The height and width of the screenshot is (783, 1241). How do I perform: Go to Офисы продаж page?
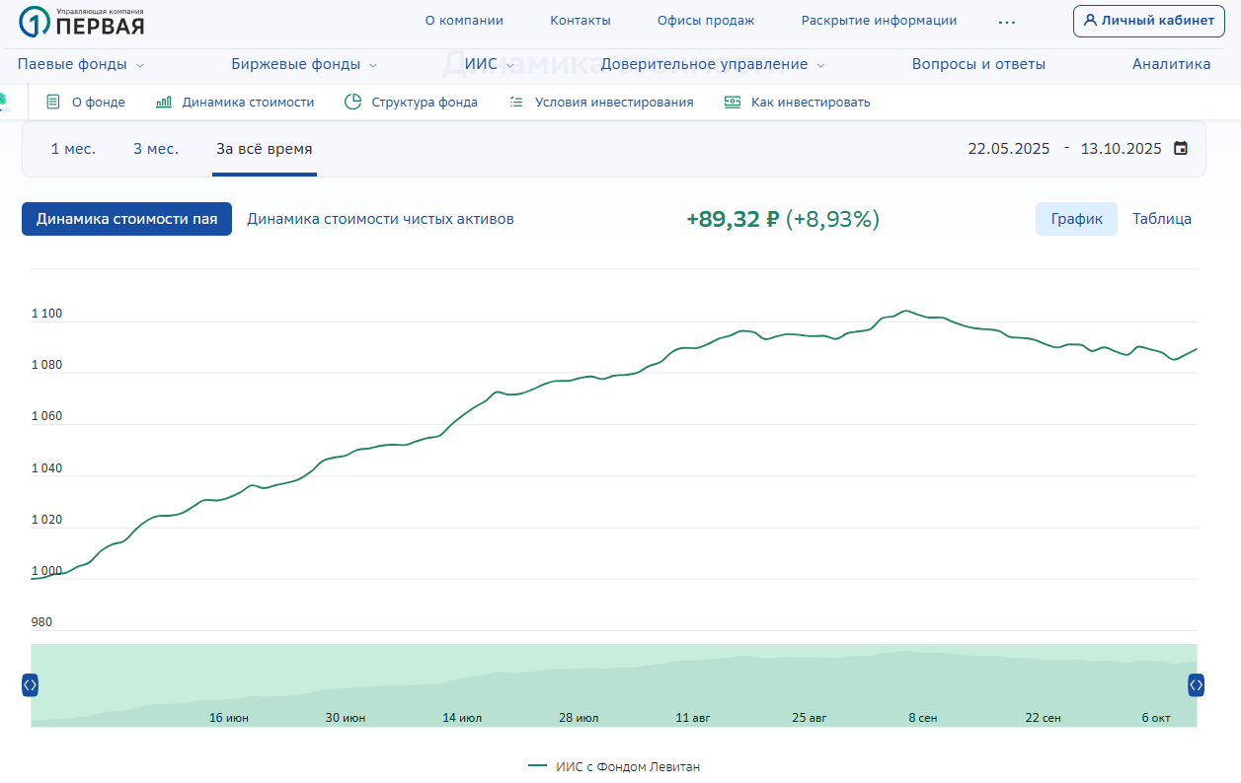pos(705,20)
